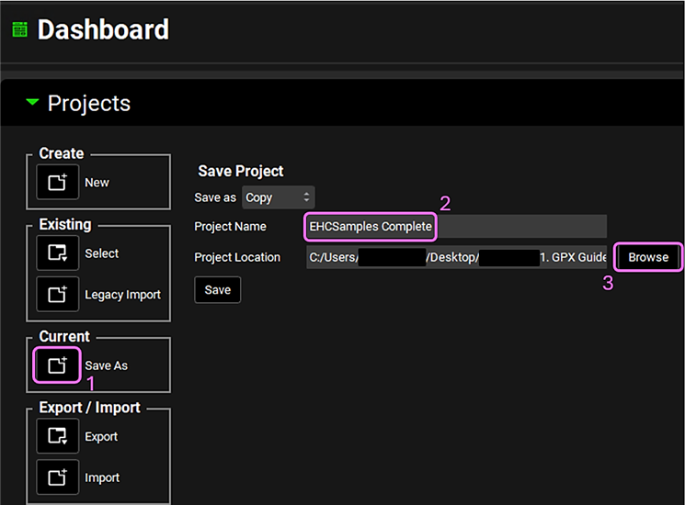Select the Export text label
The height and width of the screenshot is (505, 685).
coord(102,437)
